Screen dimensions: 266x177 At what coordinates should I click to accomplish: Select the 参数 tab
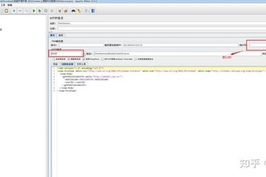55,64
